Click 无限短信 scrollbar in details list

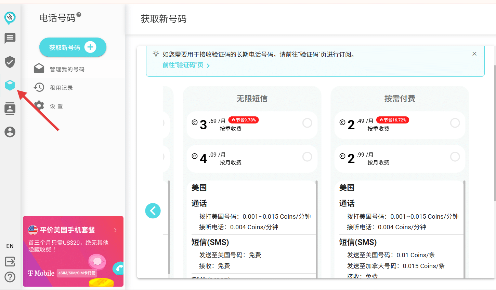[316, 229]
